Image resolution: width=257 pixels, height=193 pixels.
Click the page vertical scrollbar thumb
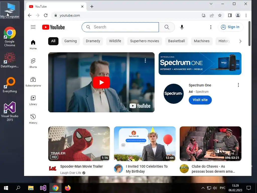249,33
